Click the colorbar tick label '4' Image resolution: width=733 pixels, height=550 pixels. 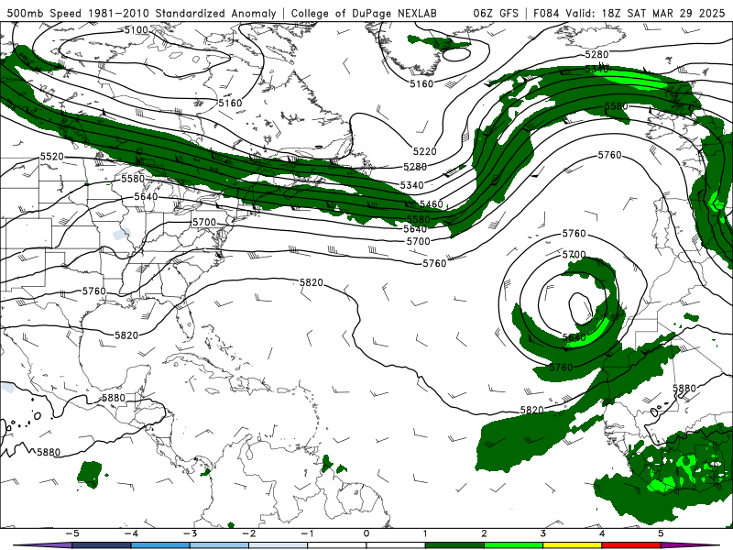[602, 533]
